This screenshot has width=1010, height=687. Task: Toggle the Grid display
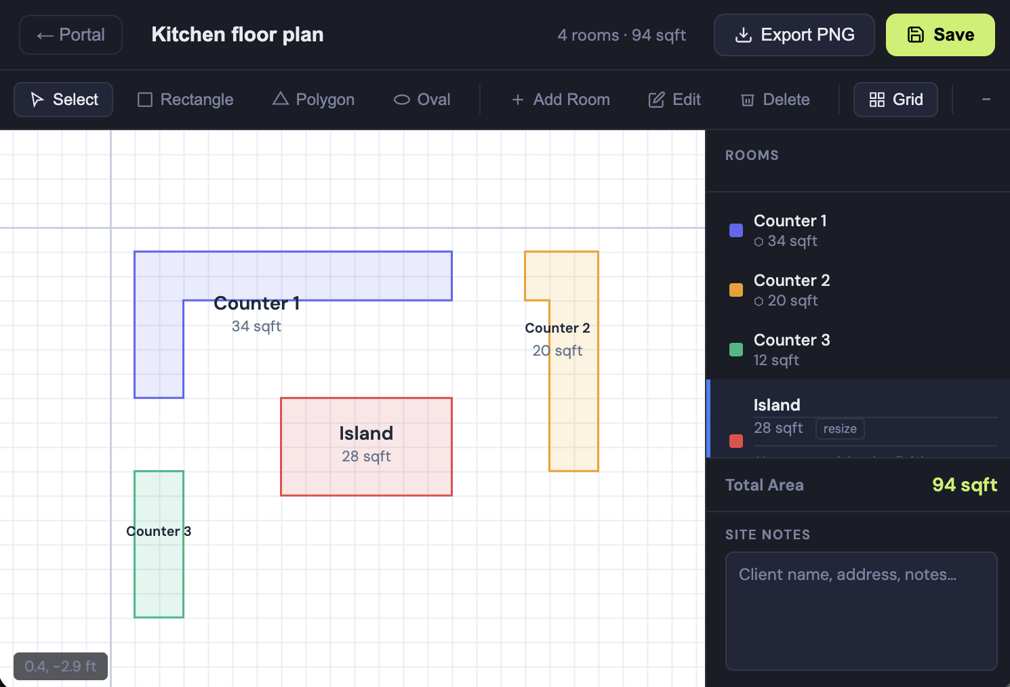pyautogui.click(x=895, y=100)
